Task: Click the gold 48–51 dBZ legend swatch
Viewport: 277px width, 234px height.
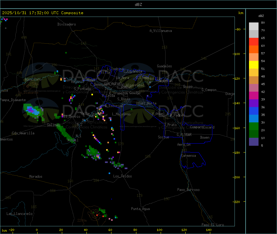Action: [254, 73]
